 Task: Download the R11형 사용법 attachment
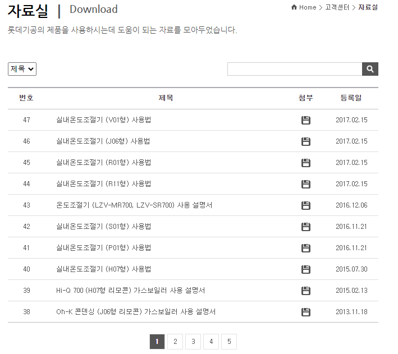click(x=306, y=184)
